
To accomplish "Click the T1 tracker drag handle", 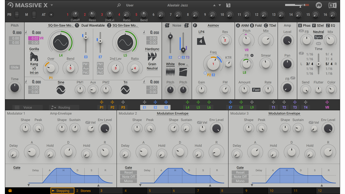I will click(273, 102).
